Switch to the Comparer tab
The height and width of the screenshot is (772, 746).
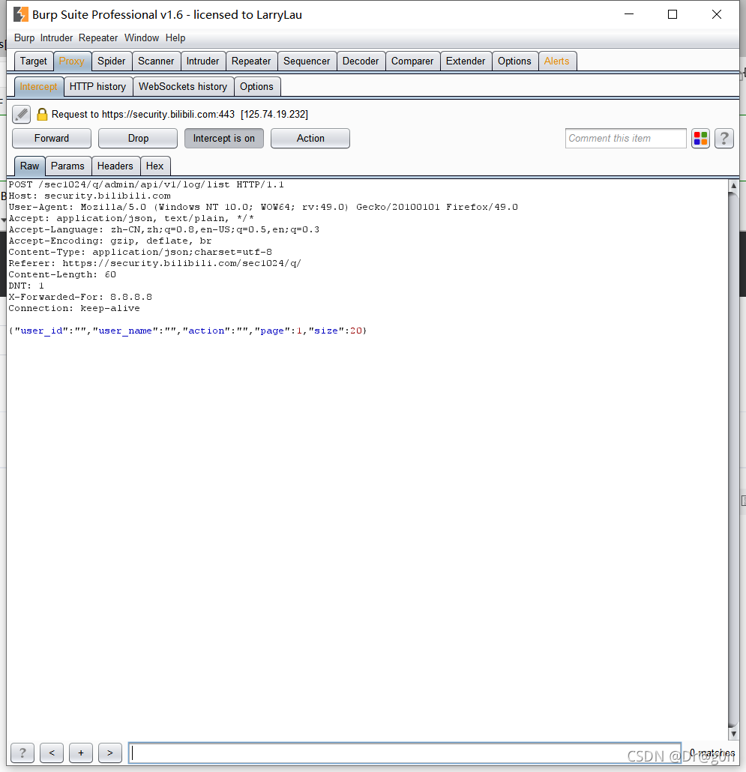pyautogui.click(x=412, y=61)
